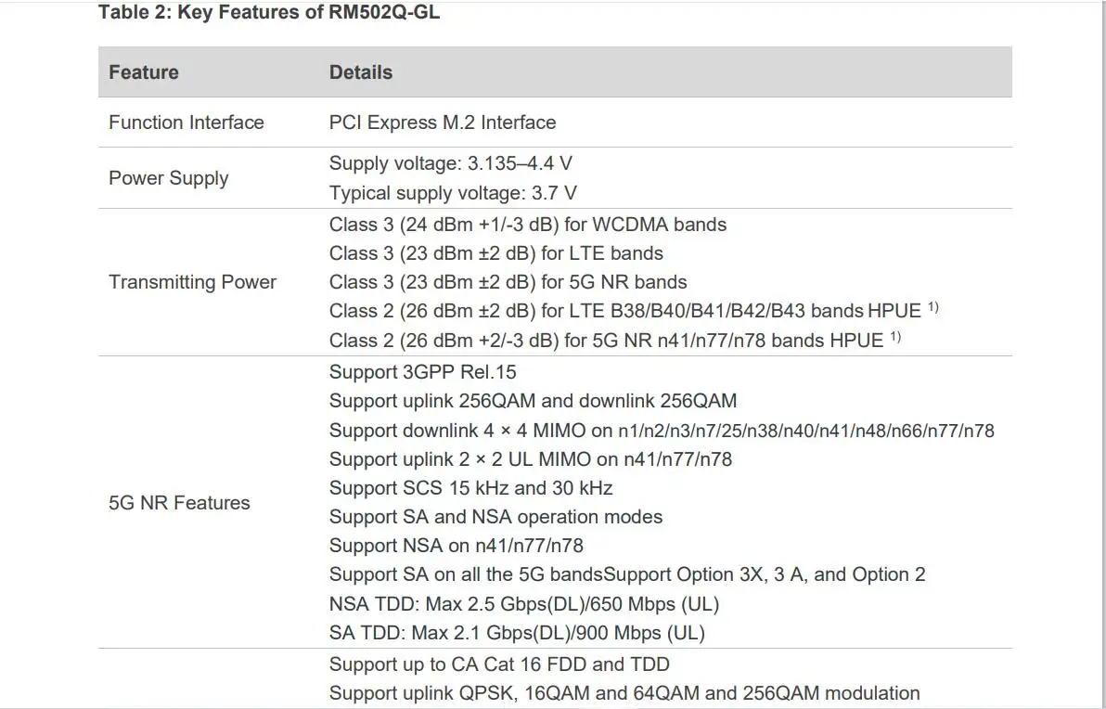Click the "SA TDD: Max 2.1 Gbps" line
Viewport: 1106px width, 709px height.
click(517, 634)
